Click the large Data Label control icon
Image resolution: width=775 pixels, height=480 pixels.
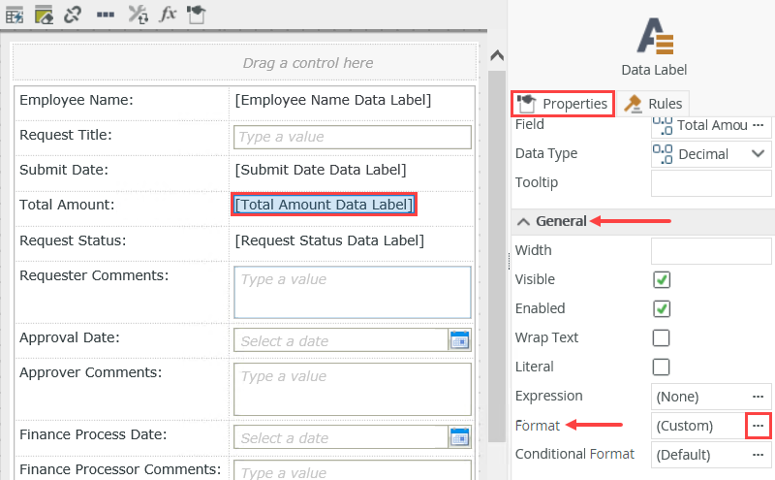(x=655, y=36)
